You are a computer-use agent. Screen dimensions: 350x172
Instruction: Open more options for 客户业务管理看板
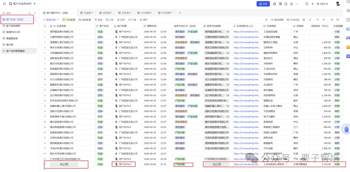pyautogui.click(x=34, y=51)
